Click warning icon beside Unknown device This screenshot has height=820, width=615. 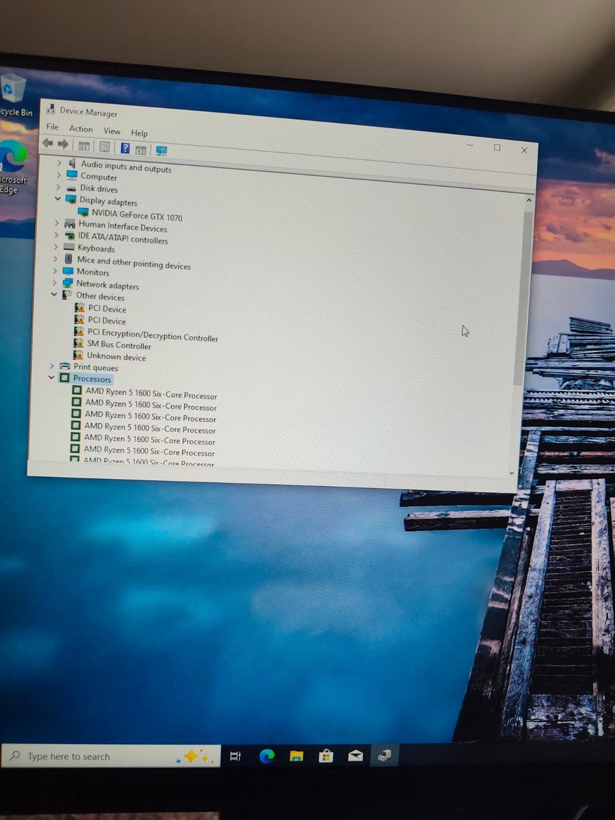tap(78, 355)
